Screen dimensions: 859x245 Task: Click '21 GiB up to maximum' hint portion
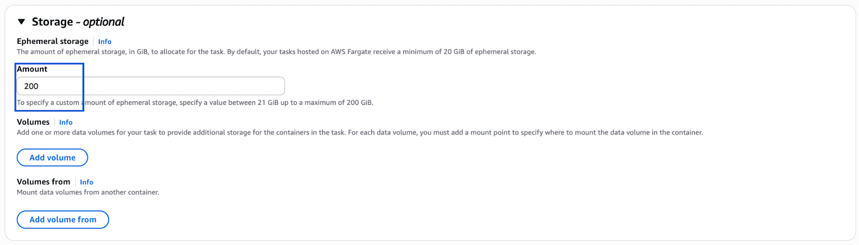point(301,103)
